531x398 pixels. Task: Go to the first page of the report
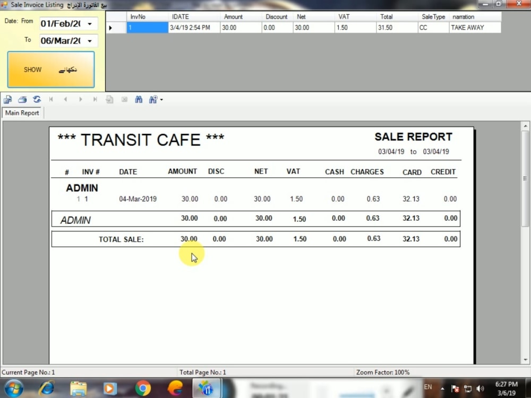[x=51, y=99]
